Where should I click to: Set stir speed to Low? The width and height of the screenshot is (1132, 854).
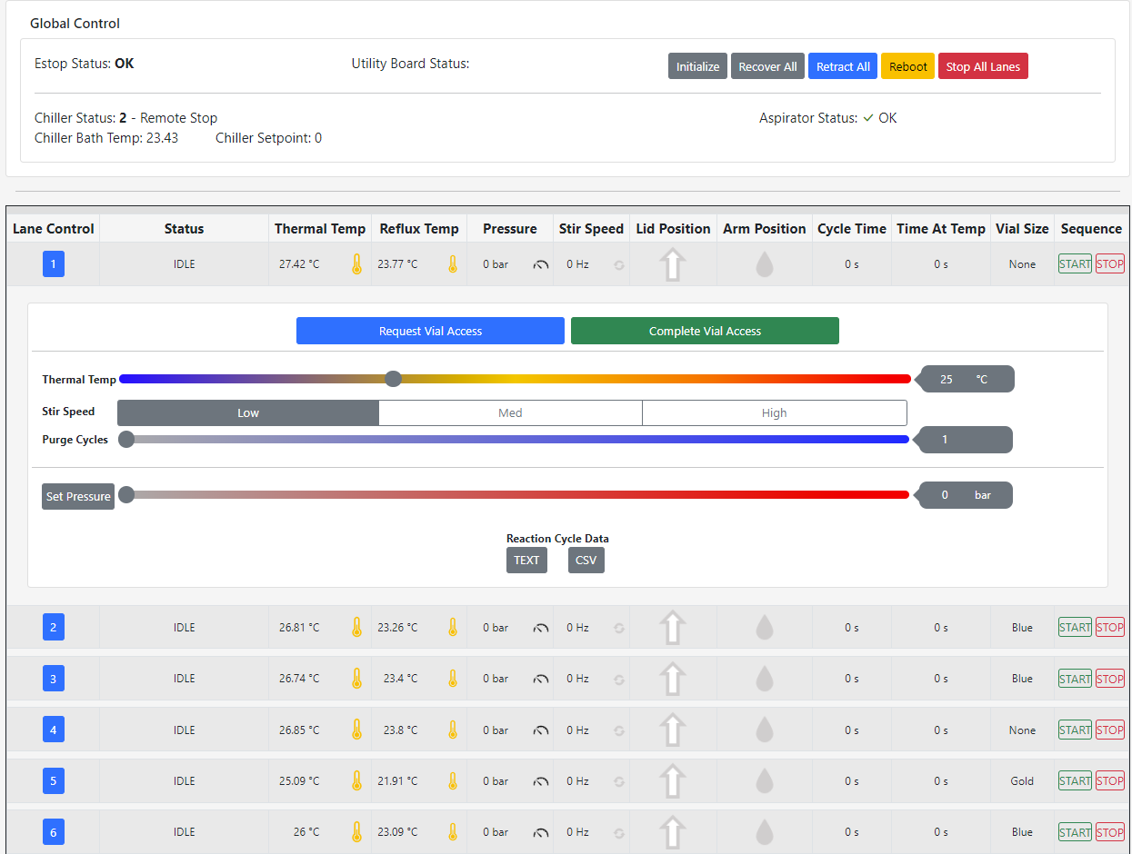click(x=248, y=412)
